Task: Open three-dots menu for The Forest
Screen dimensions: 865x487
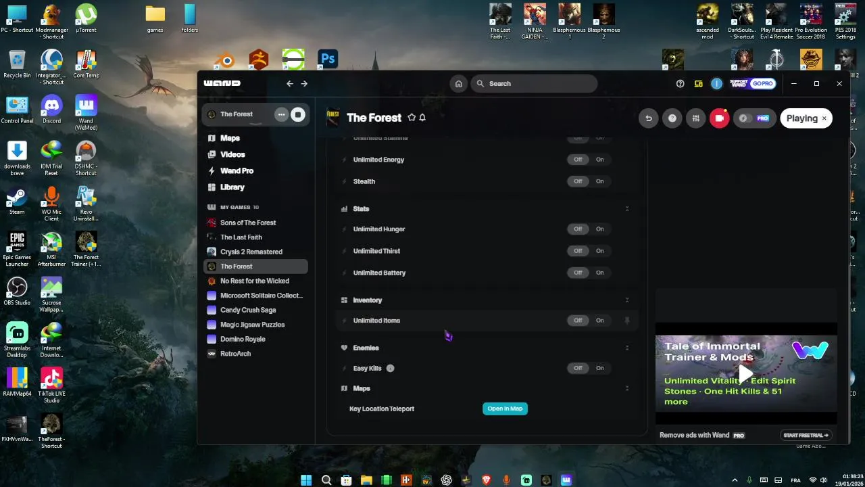Action: [x=281, y=114]
